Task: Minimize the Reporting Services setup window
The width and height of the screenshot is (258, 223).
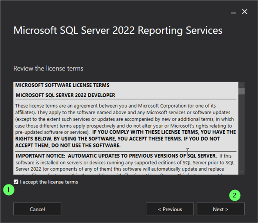Action: point(233,12)
